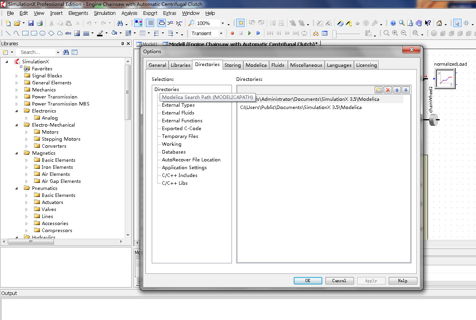Move directory up with blue up arrow
Image resolution: width=476 pixels, height=320 pixels.
click(397, 90)
